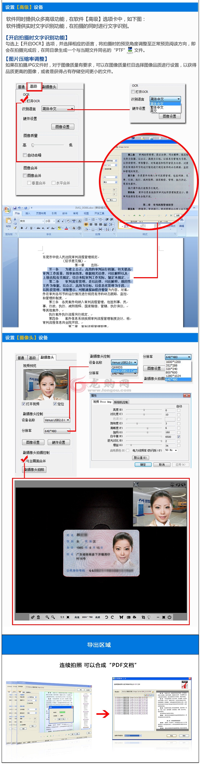Screen dimensions: 201x768
Task: Click the 1:1 actual size button
Action: [62, 617]
